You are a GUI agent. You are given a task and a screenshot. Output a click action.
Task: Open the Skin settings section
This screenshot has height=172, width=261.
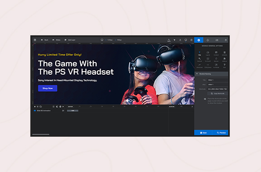(224, 66)
